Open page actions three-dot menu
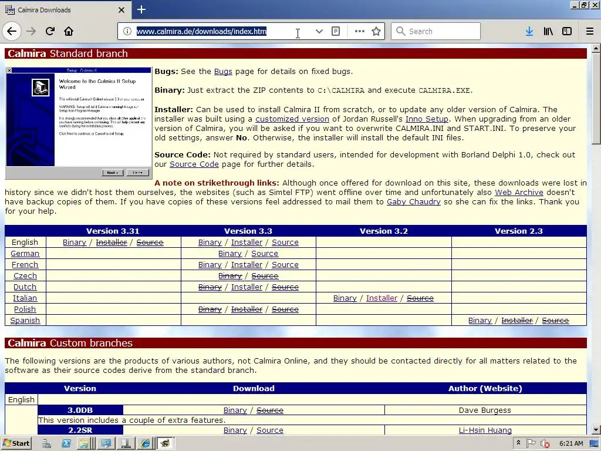The image size is (601, 451). tap(360, 31)
